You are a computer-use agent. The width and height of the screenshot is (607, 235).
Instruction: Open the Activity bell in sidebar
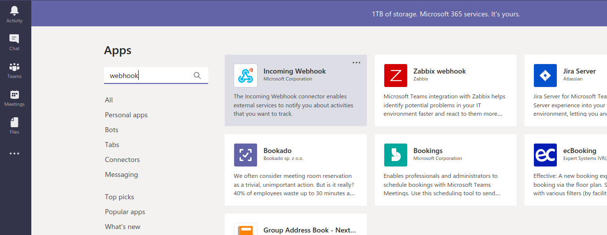click(x=14, y=14)
